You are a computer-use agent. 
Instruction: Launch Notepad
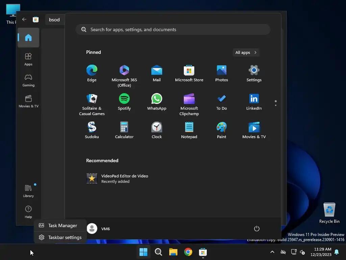[189, 130]
